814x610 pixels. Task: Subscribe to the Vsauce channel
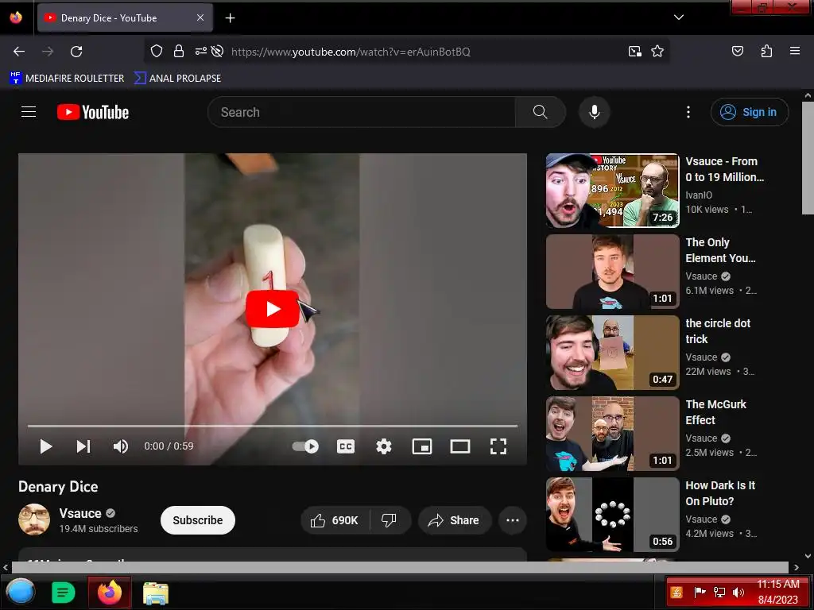[198, 520]
